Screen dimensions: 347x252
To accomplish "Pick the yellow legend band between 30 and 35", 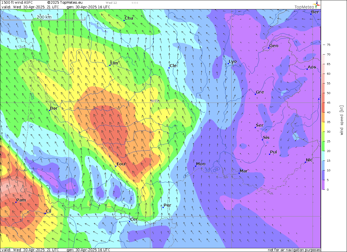I will 323,127.
